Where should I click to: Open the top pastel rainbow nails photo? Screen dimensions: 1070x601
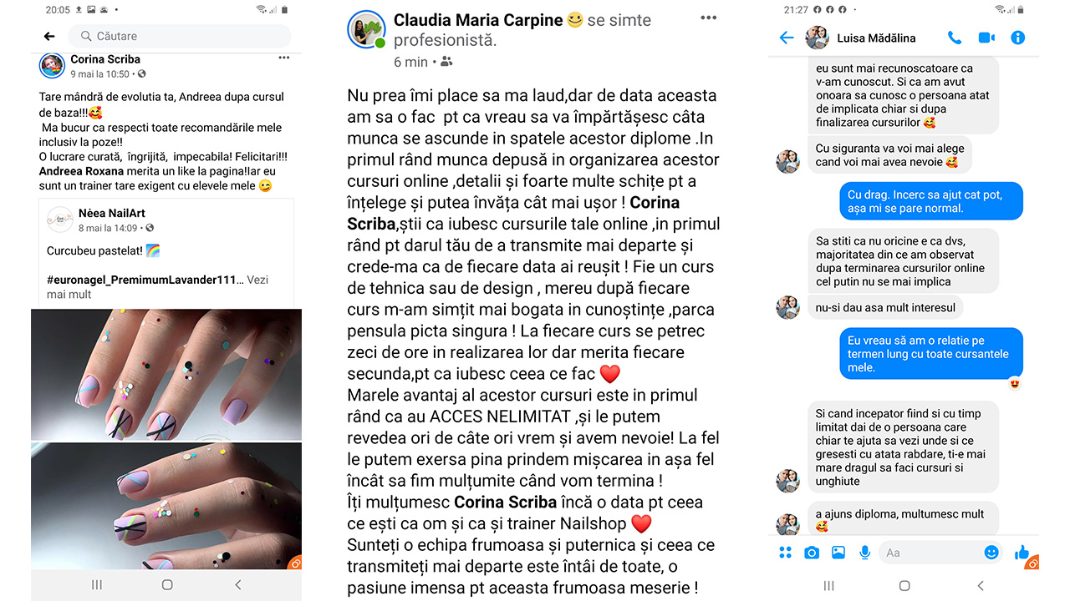tap(166, 375)
